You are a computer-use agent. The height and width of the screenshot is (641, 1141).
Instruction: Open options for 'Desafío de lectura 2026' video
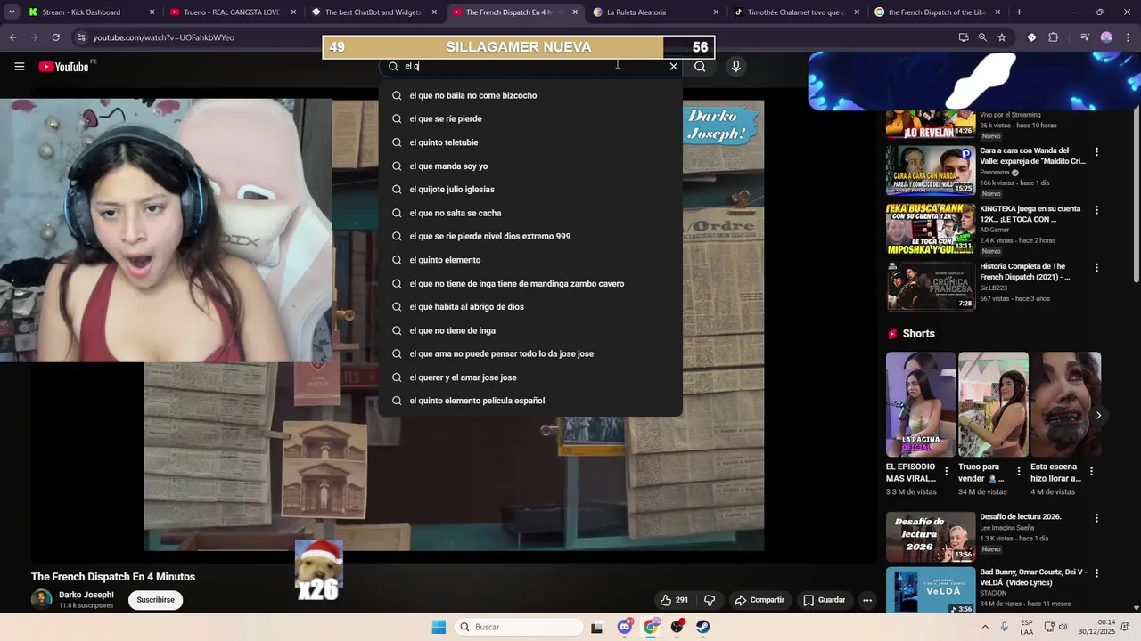coord(1096,518)
